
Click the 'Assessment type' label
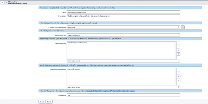point(60,35)
